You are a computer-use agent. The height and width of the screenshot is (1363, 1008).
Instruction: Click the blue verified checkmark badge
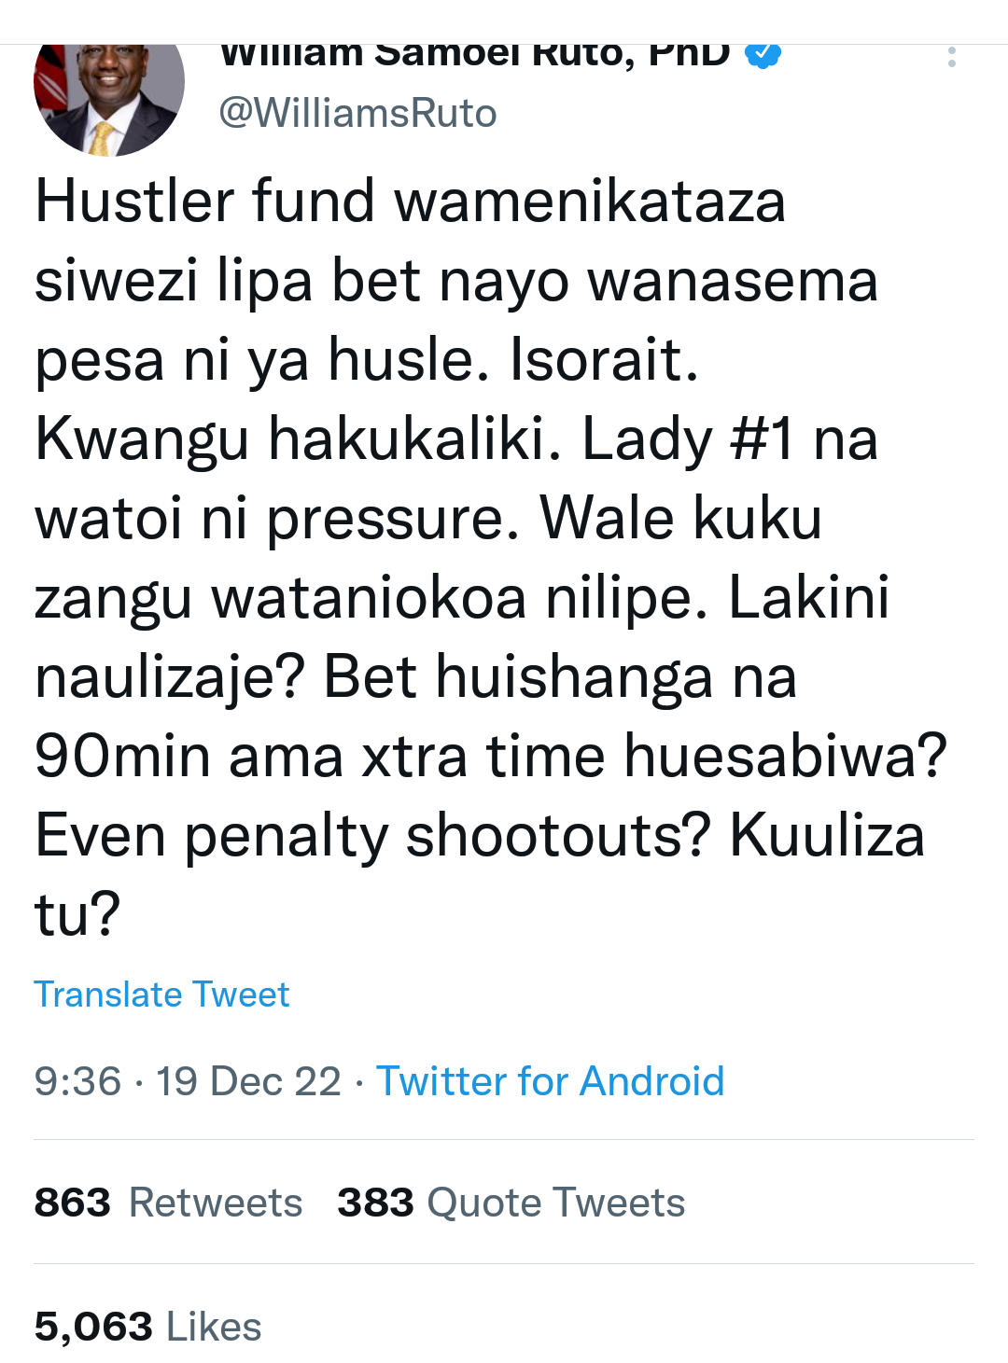coord(763,55)
